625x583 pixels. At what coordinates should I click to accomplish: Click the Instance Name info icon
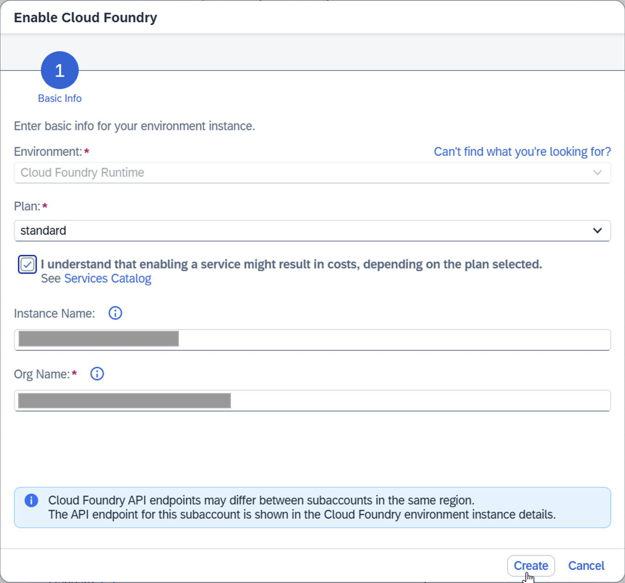click(x=115, y=313)
